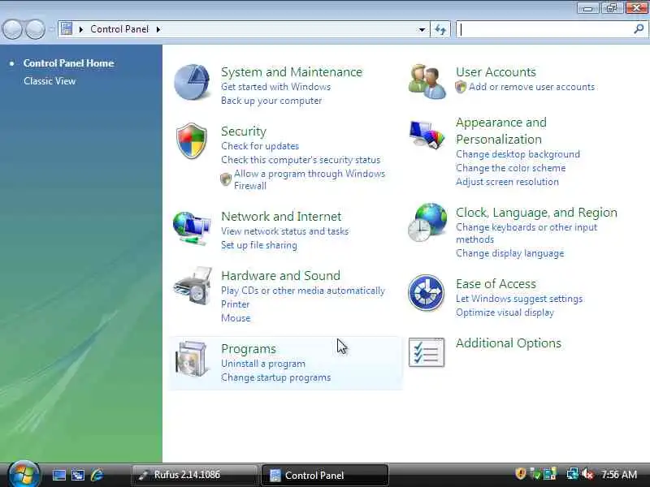
Task: Expand the arrow before Control Panel breadcrumb
Action: pos(81,29)
